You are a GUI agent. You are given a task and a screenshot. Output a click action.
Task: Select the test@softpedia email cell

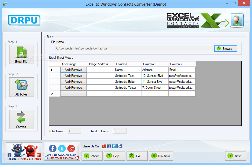tap(182, 76)
